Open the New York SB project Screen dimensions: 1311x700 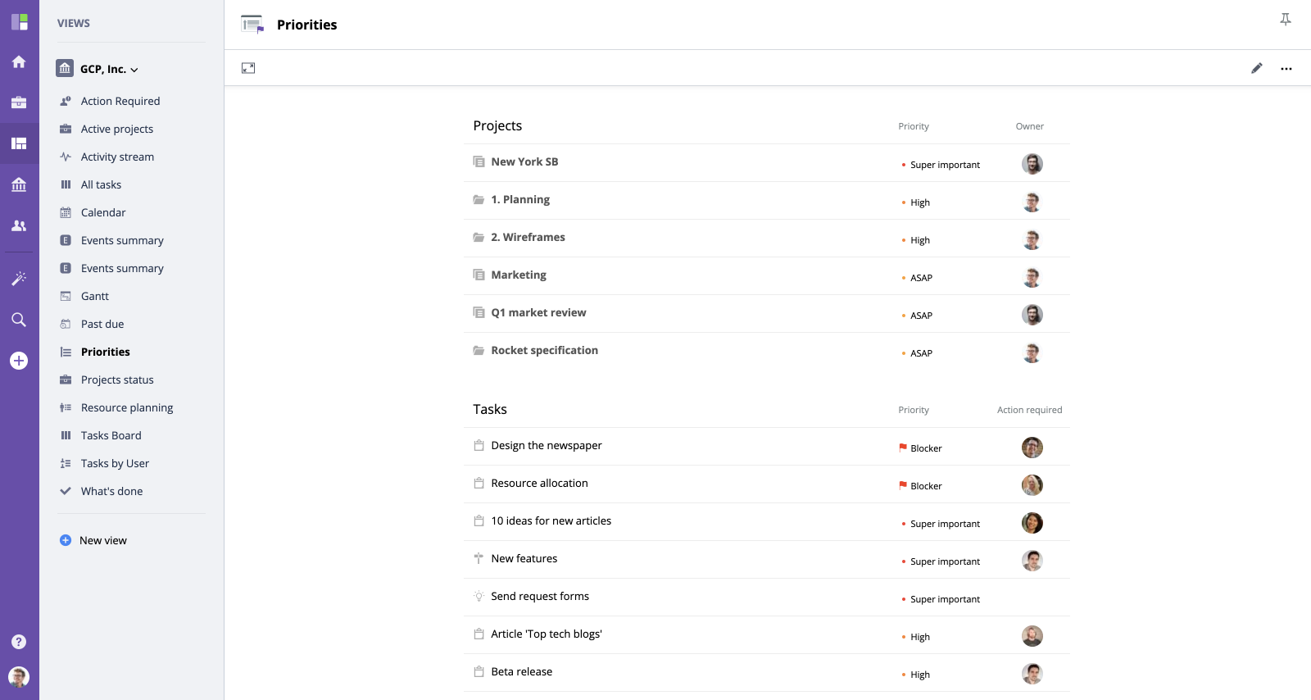[524, 161]
